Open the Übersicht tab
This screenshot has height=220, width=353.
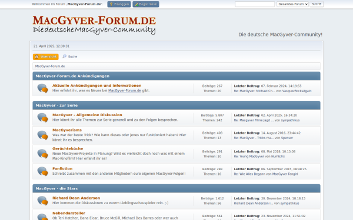46,56
